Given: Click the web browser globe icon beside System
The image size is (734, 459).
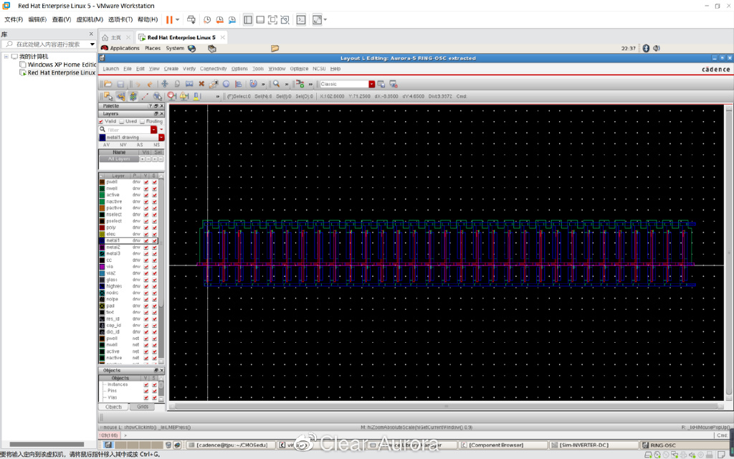Looking at the screenshot, I should (x=191, y=48).
